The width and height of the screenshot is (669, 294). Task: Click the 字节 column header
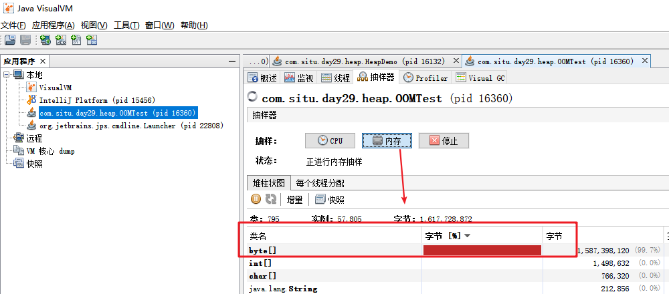601,236
